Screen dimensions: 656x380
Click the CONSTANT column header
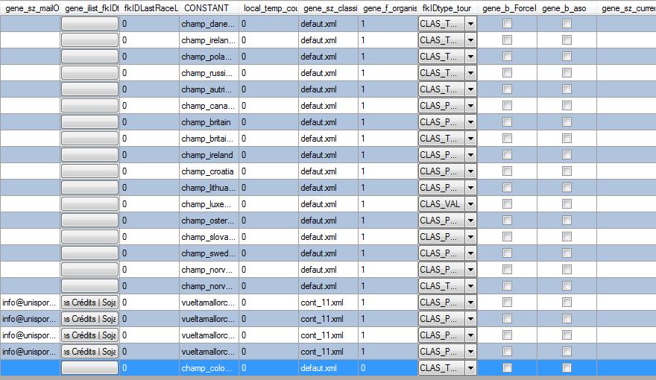pyautogui.click(x=208, y=7)
